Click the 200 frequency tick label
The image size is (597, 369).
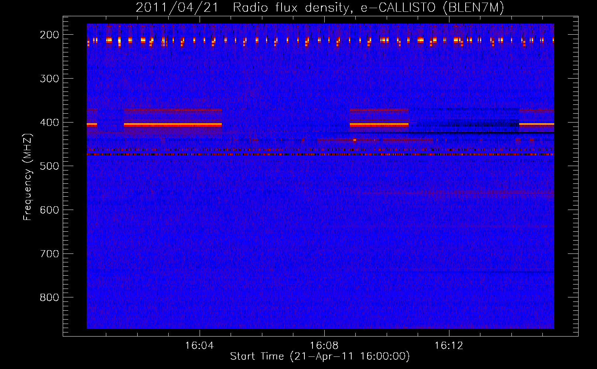[49, 35]
